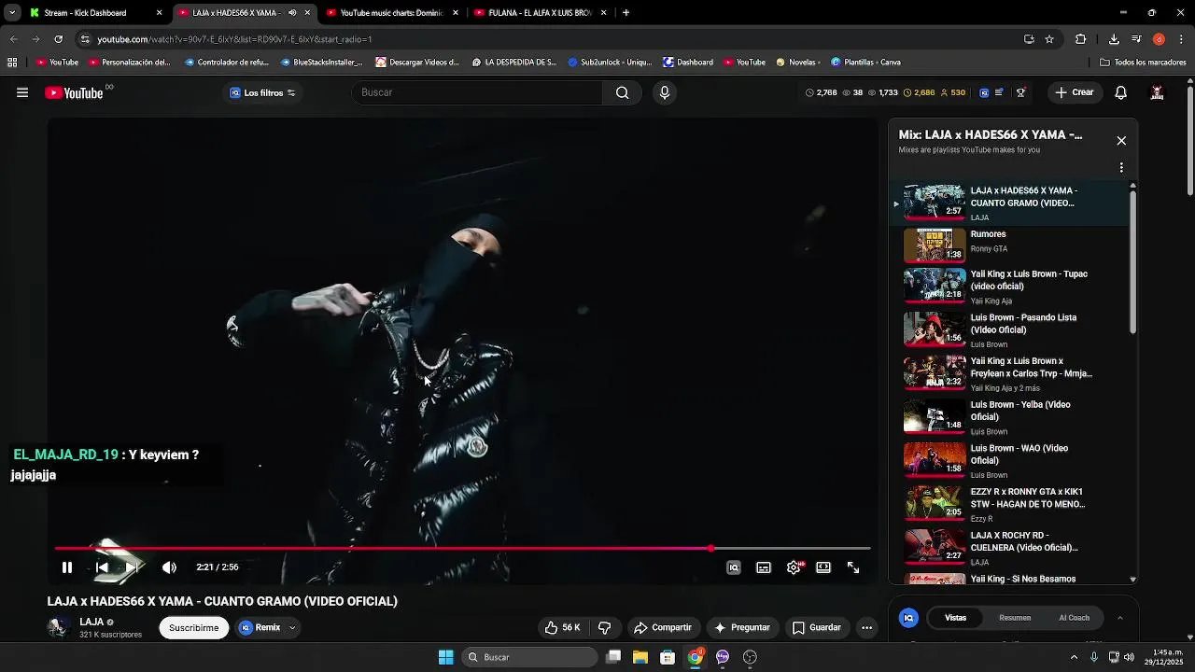
Task: Pause the video with the pause button
Action: pos(67,567)
